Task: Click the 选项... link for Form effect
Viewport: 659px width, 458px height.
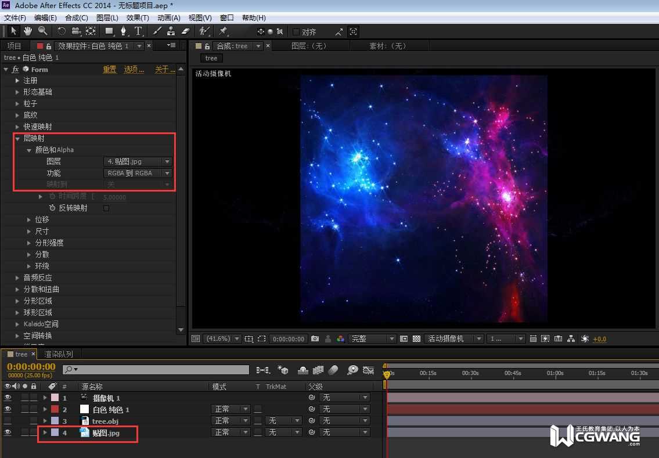Action: pyautogui.click(x=134, y=70)
